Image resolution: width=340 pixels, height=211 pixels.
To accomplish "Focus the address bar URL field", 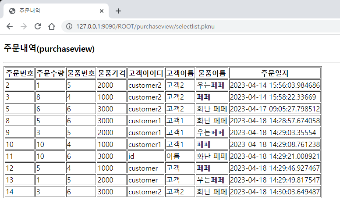I will 201,26.
